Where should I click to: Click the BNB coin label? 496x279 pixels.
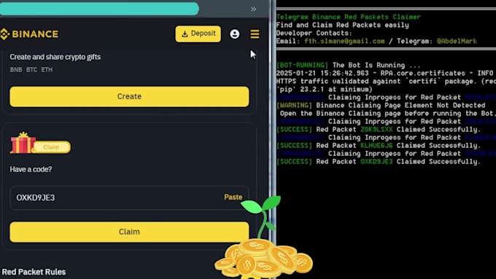16,69
